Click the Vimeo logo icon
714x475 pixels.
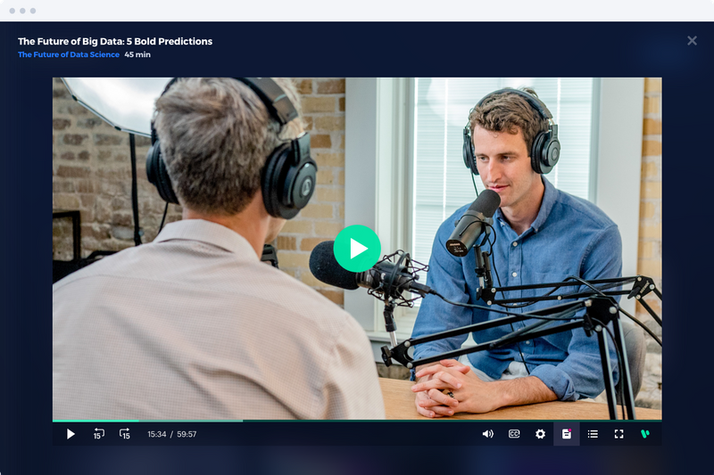tap(644, 434)
